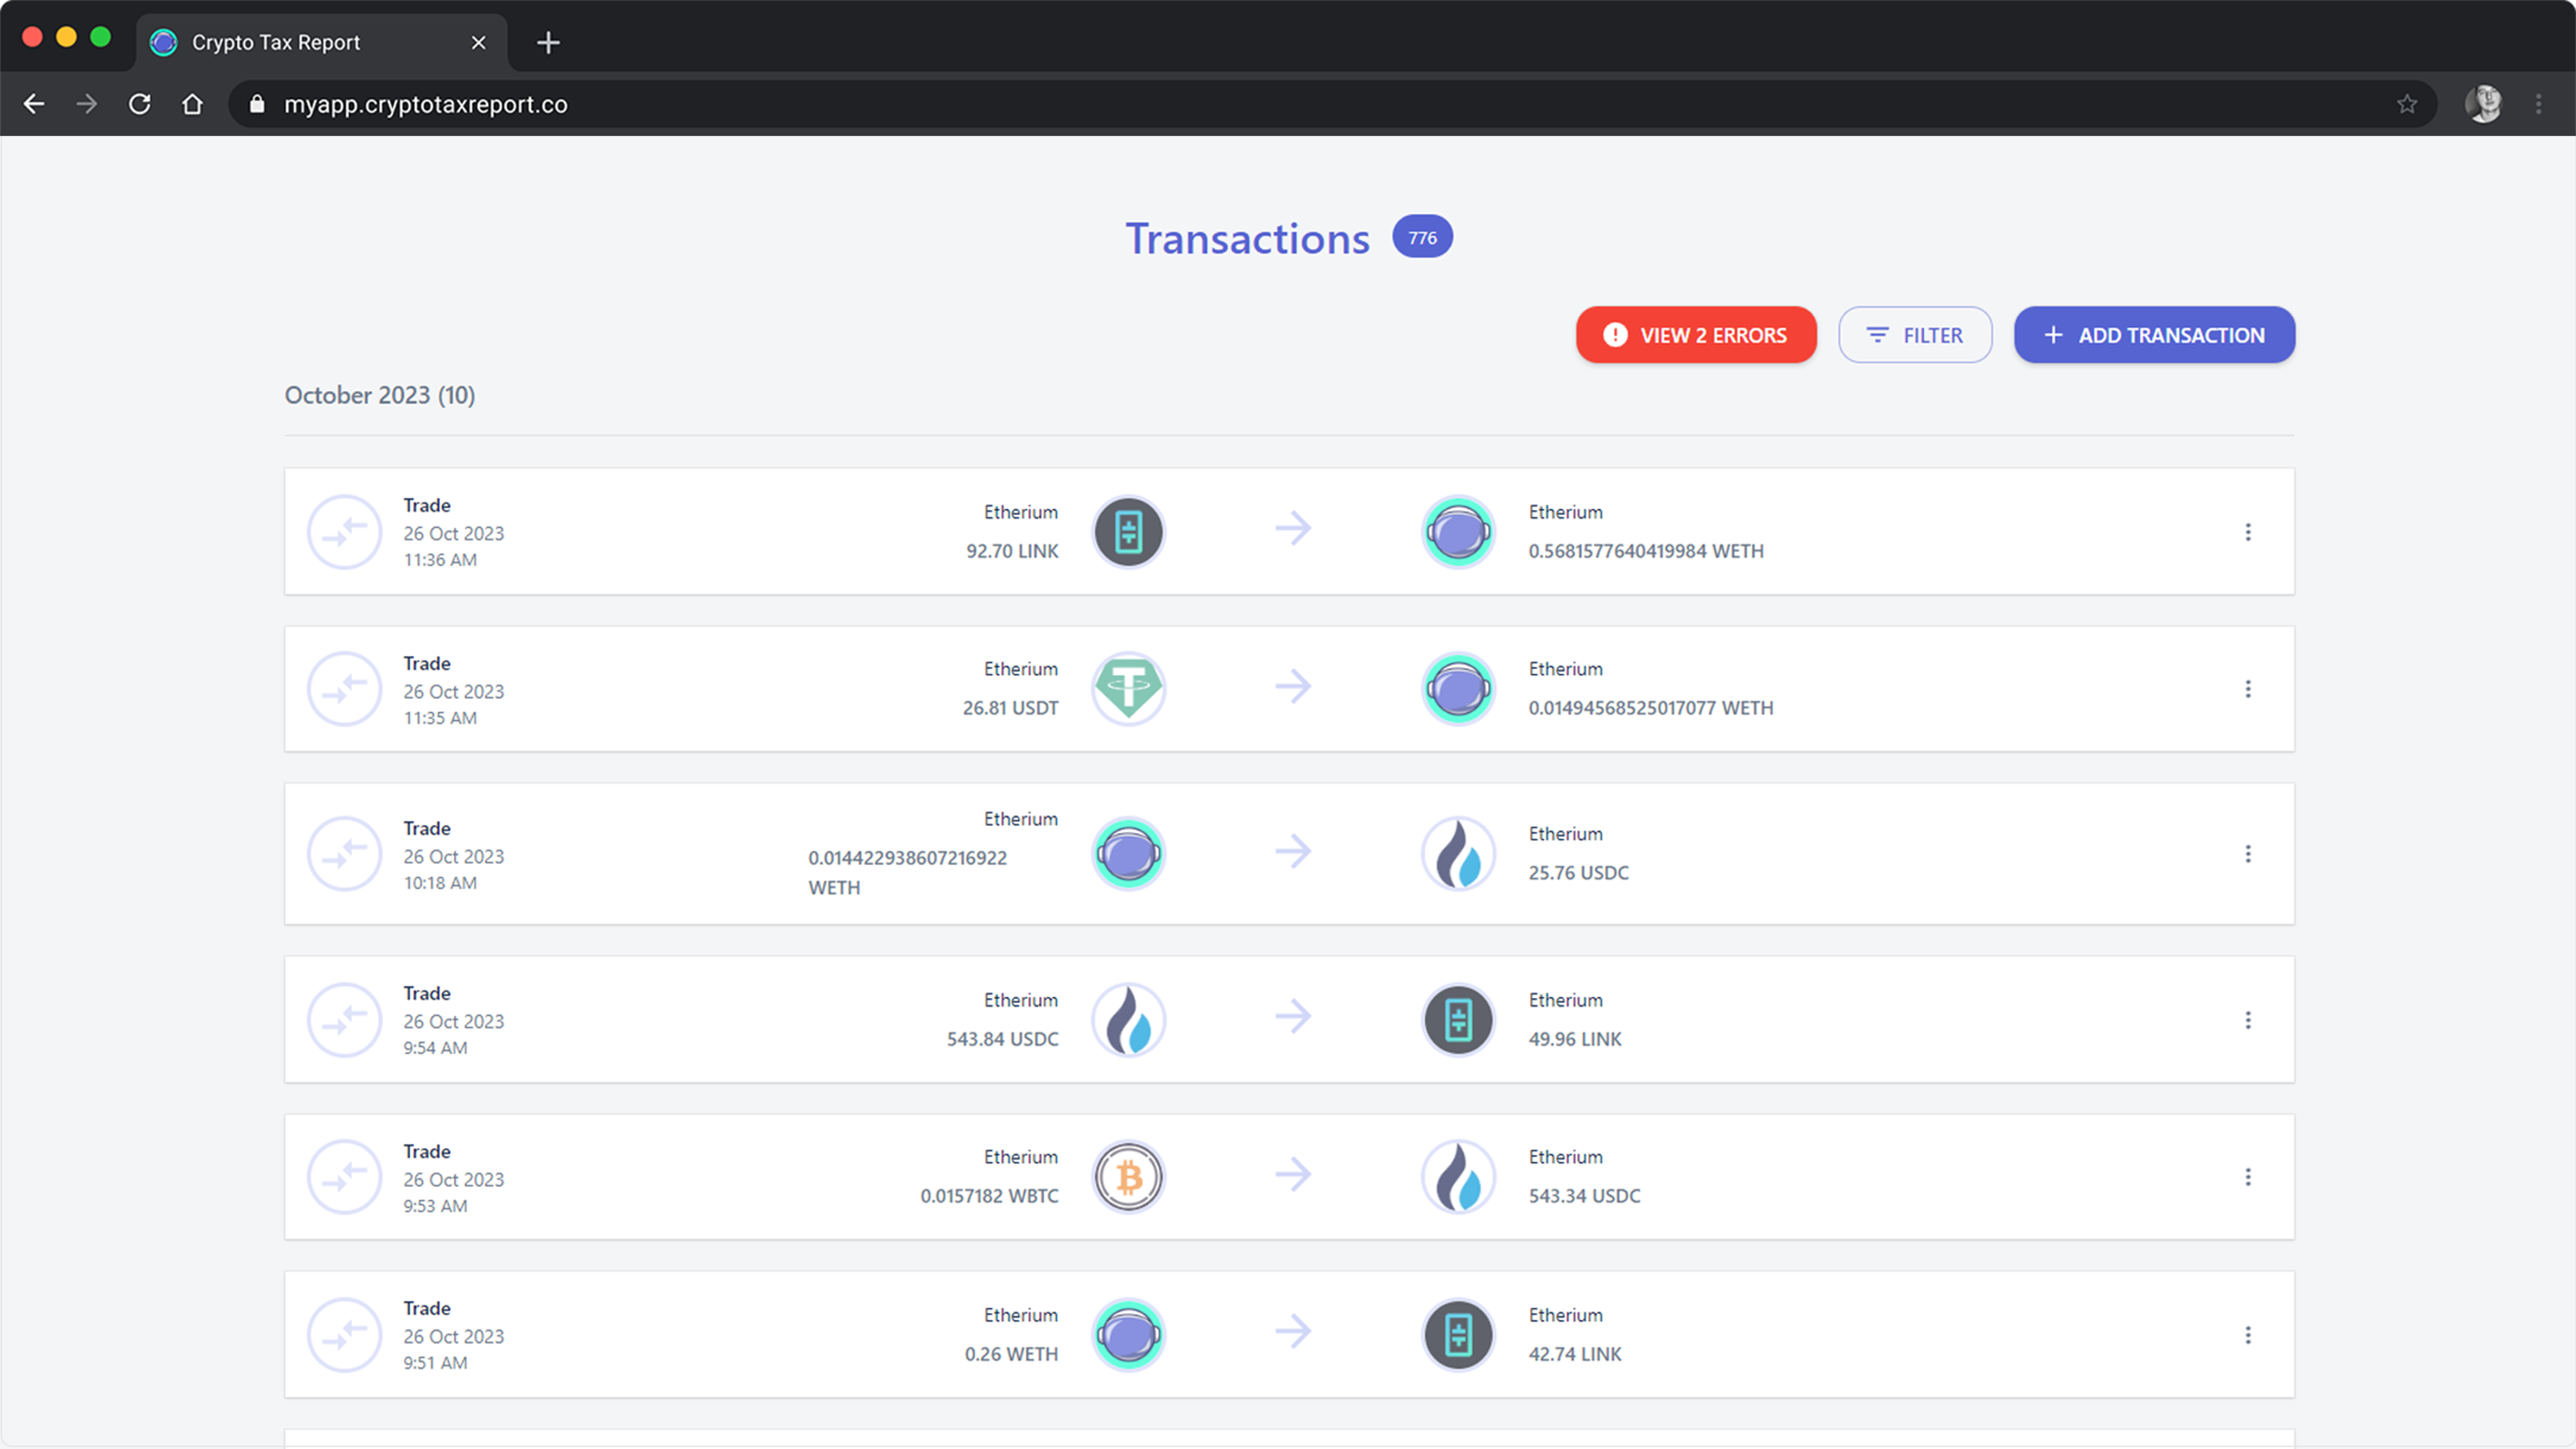This screenshot has width=2576, height=1449.
Task: Bookmark this page with the star
Action: click(x=2407, y=104)
